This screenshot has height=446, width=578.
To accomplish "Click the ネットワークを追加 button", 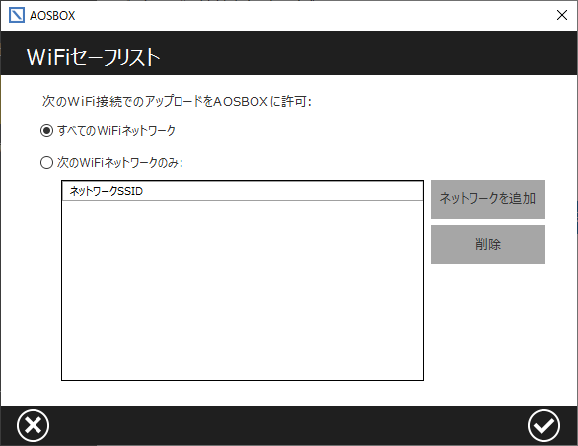I will 488,199.
